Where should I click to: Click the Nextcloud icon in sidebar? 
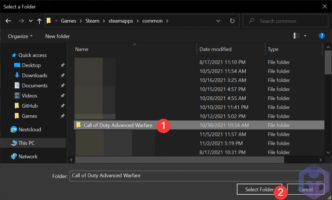click(14, 130)
